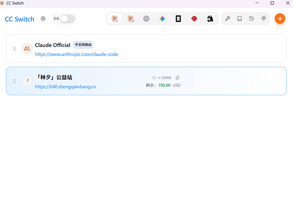Click the 不支持路由 badge
This screenshot has width=293, height=201.
click(x=83, y=45)
